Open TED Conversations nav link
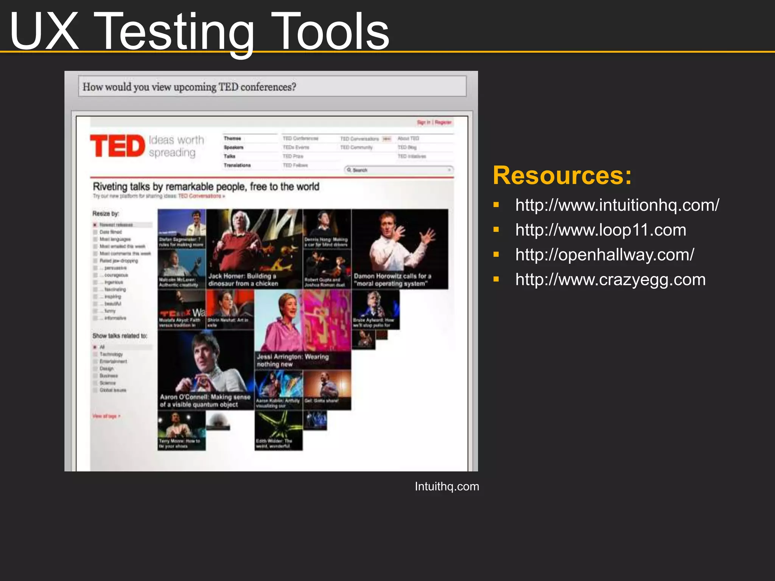 [x=359, y=139]
